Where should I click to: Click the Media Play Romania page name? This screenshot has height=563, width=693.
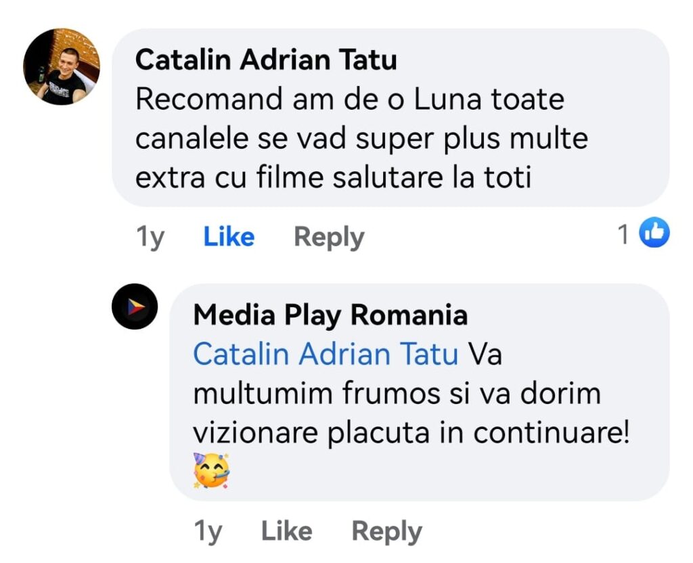pyautogui.click(x=330, y=315)
